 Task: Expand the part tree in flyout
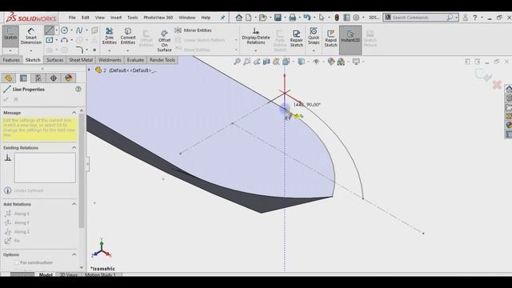pyautogui.click(x=89, y=70)
